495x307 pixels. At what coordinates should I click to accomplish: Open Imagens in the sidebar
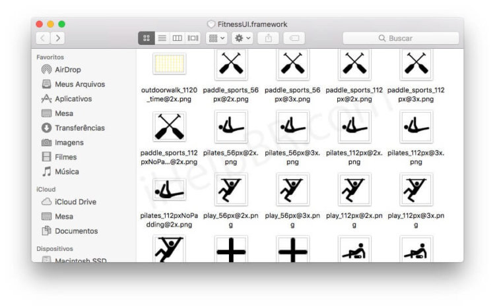63,142
